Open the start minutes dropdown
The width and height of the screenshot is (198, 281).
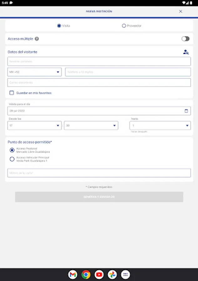91,126
